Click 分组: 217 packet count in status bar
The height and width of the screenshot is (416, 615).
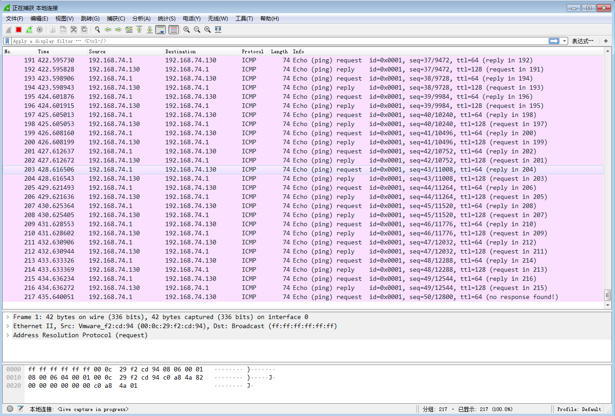[x=435, y=409]
